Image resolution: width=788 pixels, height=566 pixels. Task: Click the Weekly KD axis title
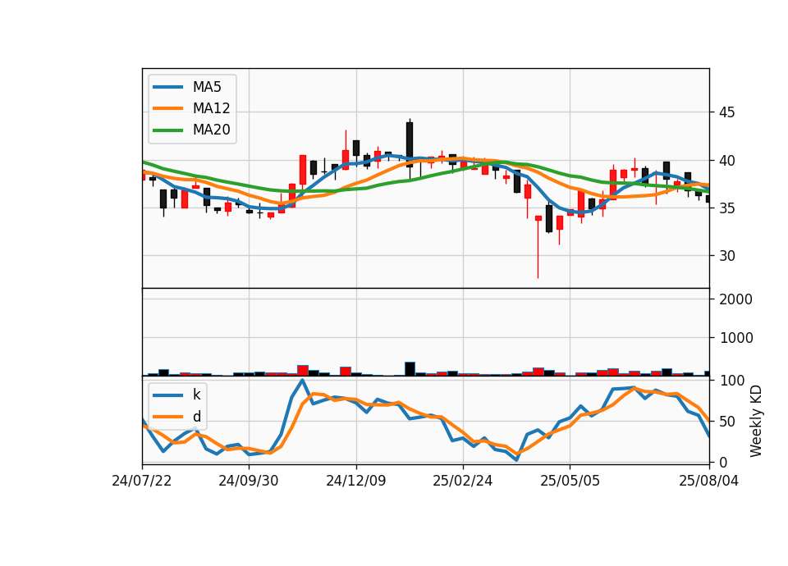tap(756, 422)
